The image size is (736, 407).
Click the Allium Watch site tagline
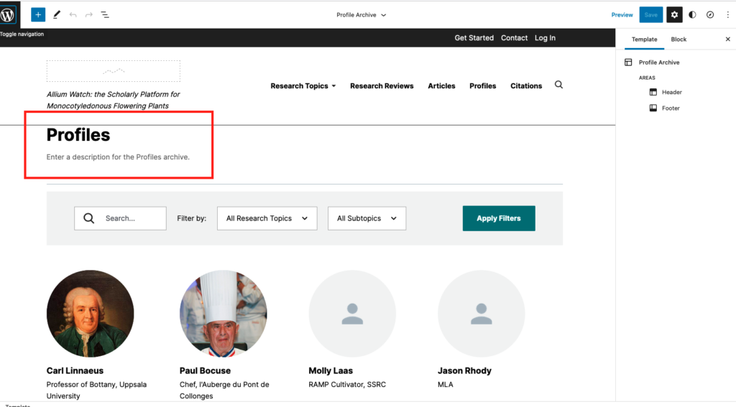click(113, 100)
